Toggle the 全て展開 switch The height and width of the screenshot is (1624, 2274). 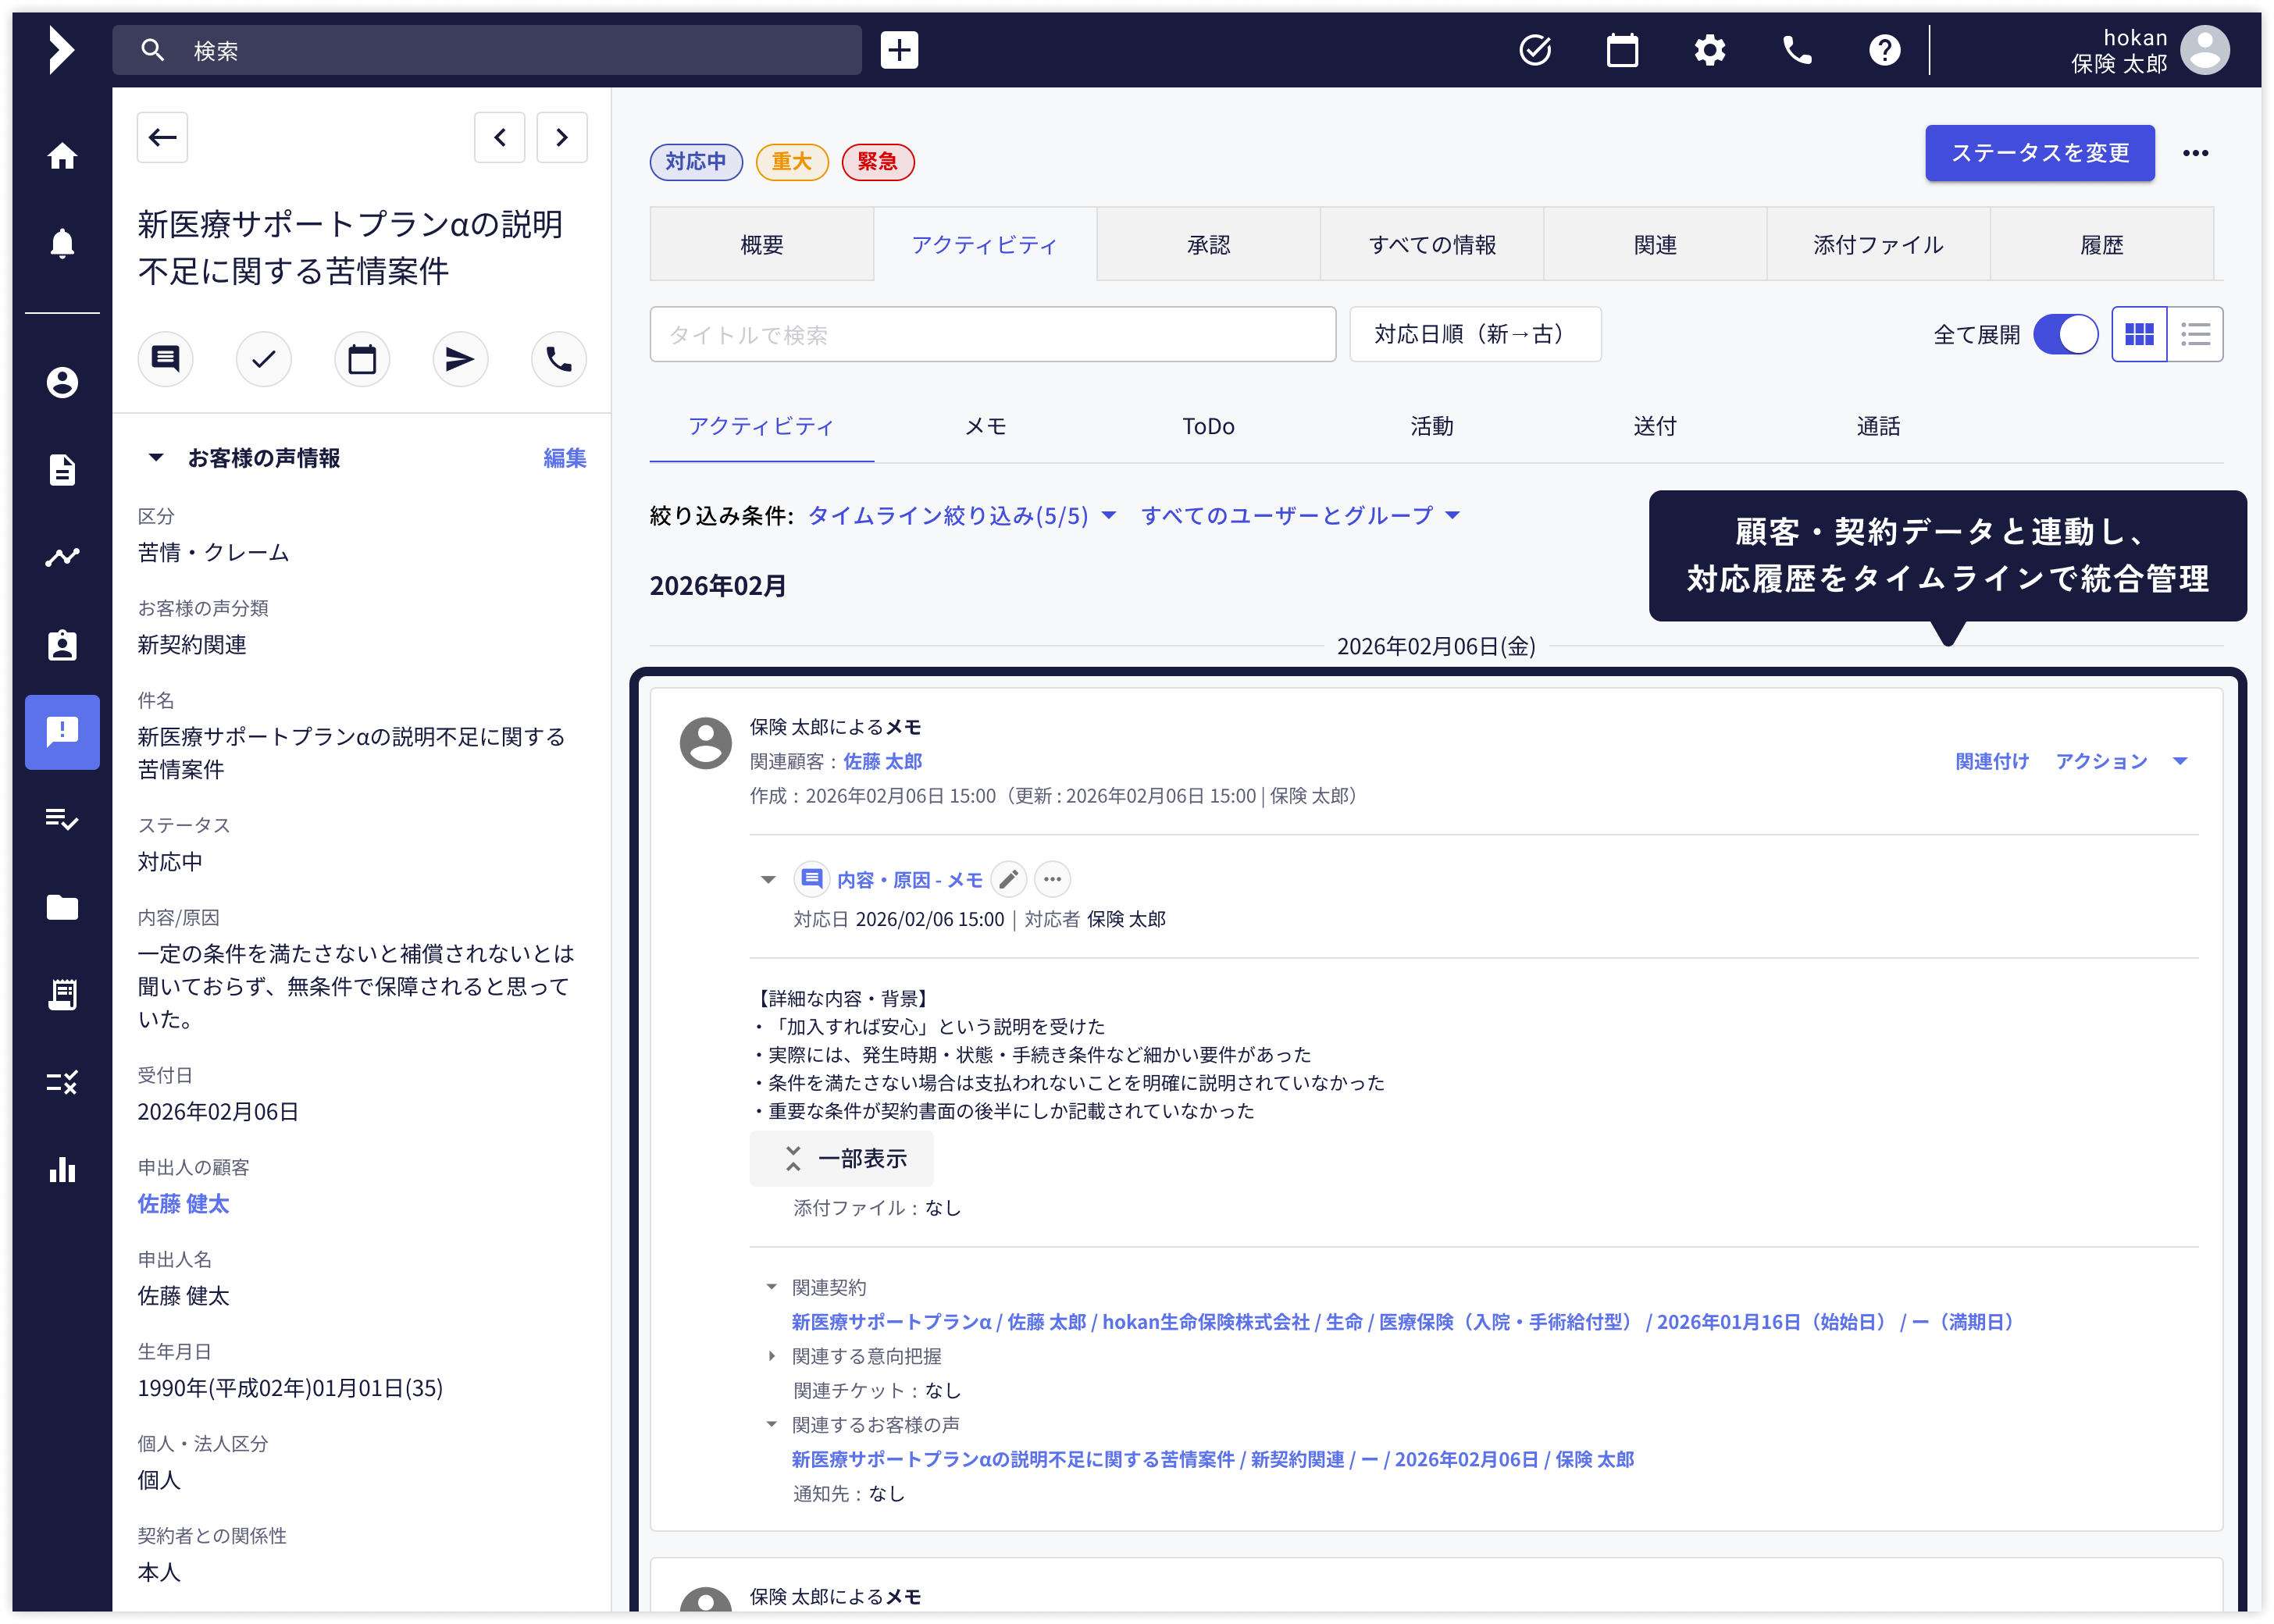(x=2065, y=335)
